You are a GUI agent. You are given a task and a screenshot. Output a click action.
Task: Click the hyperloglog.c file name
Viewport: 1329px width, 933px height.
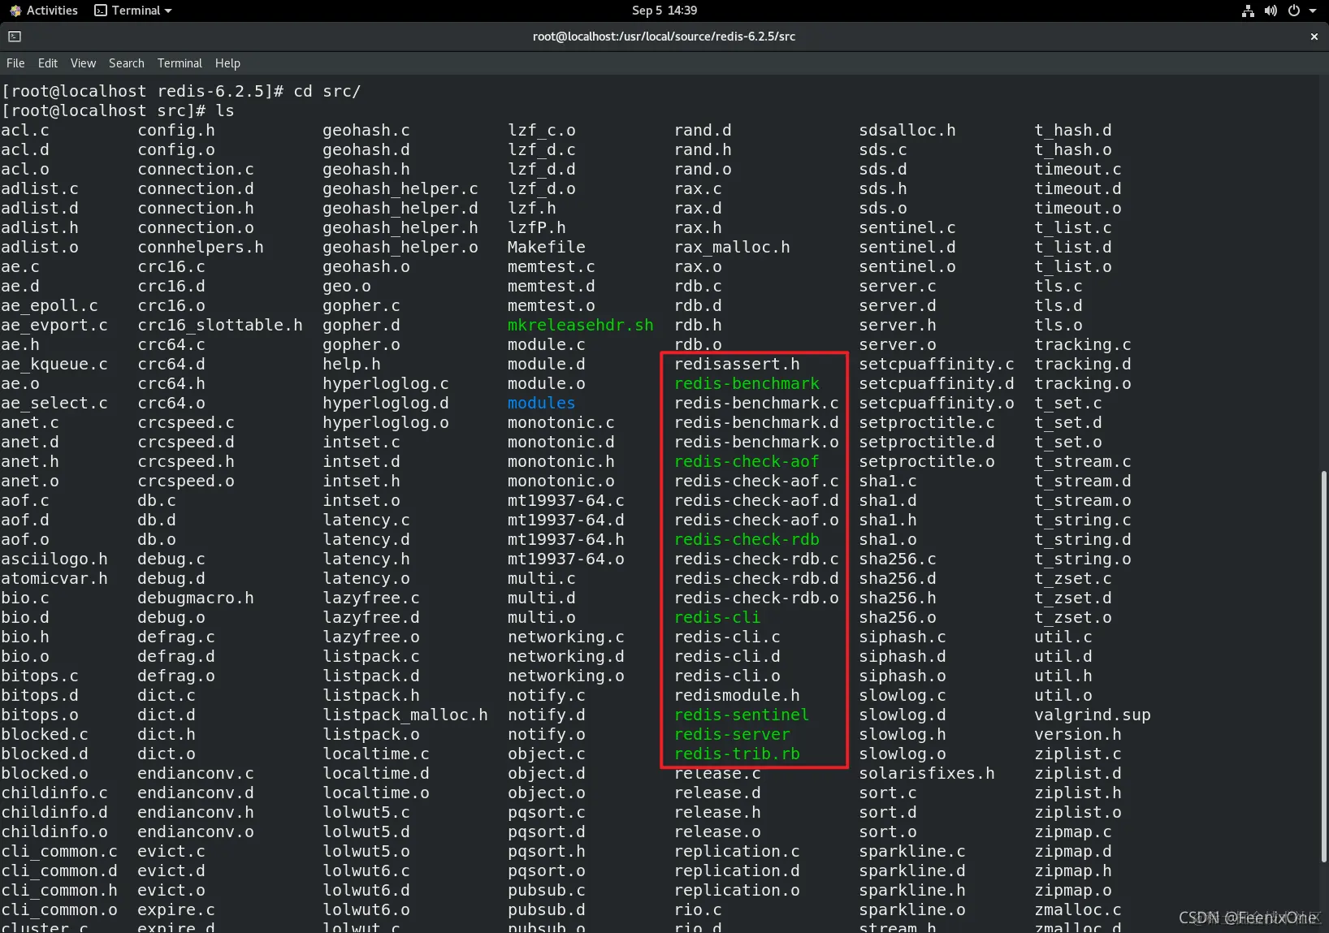(x=385, y=383)
